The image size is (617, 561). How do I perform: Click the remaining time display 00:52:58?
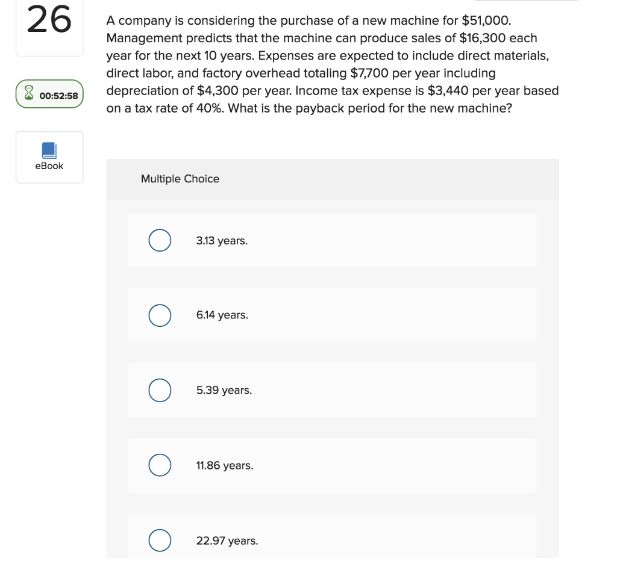[x=58, y=95]
